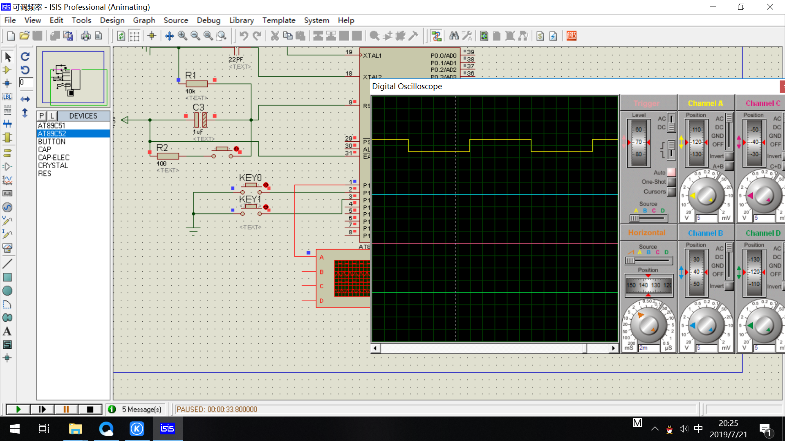
Task: Click the Zoom In toolbar icon
Action: tap(182, 36)
